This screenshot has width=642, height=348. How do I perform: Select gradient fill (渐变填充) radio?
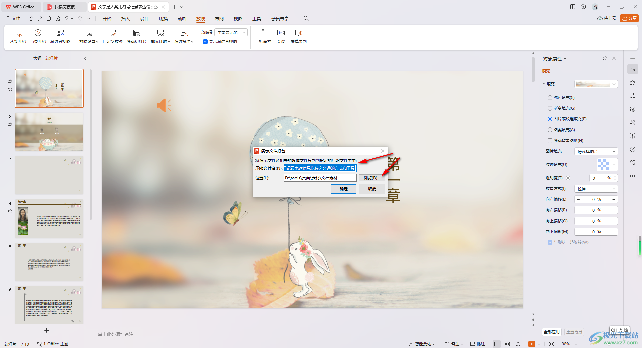550,108
